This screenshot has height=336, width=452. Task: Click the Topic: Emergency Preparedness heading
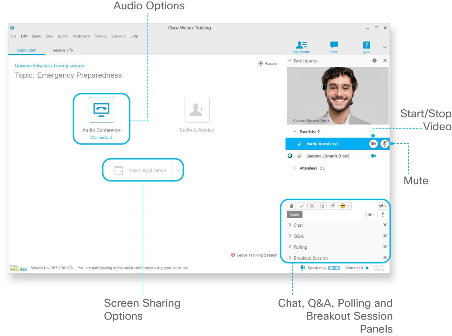click(x=68, y=75)
